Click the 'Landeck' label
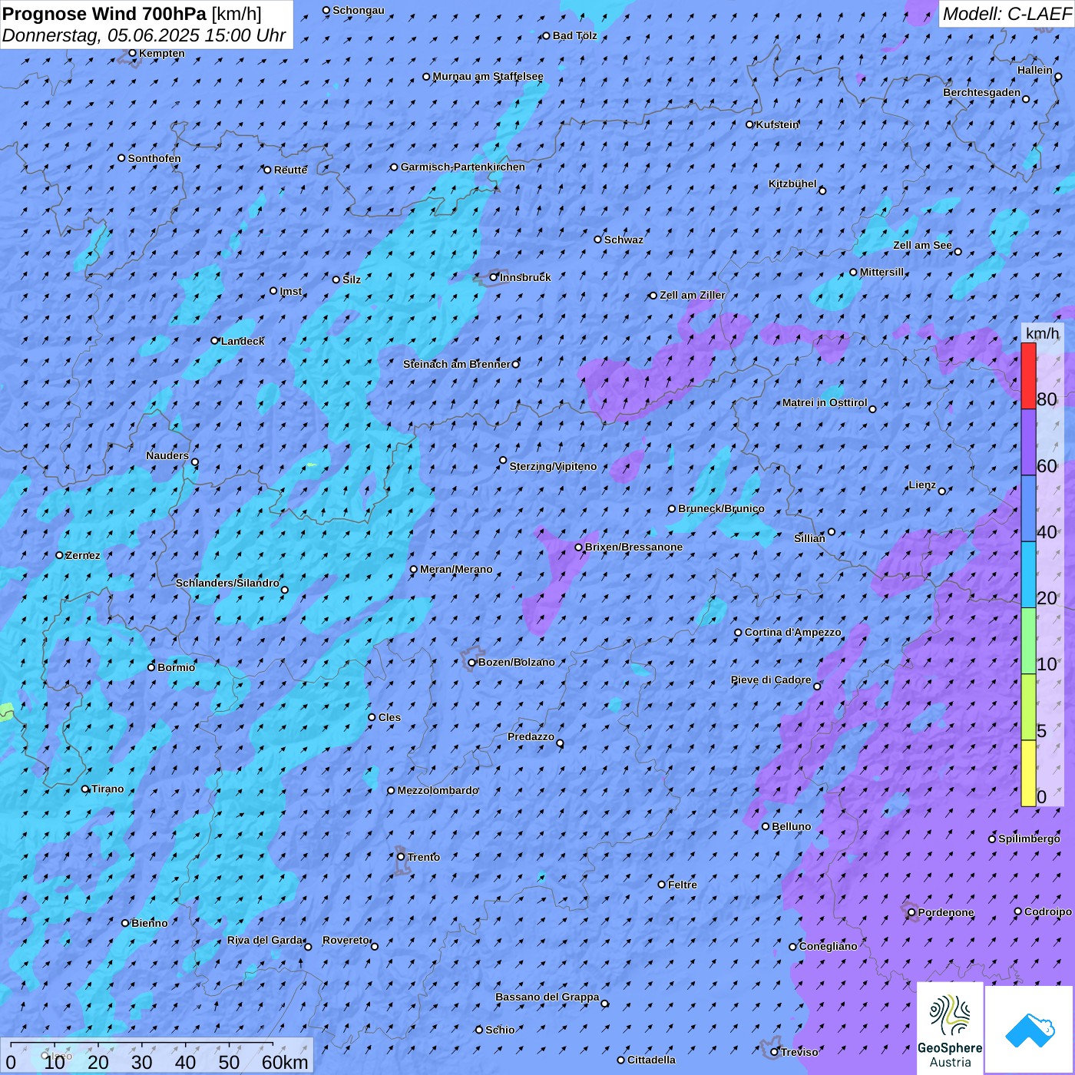 (243, 341)
